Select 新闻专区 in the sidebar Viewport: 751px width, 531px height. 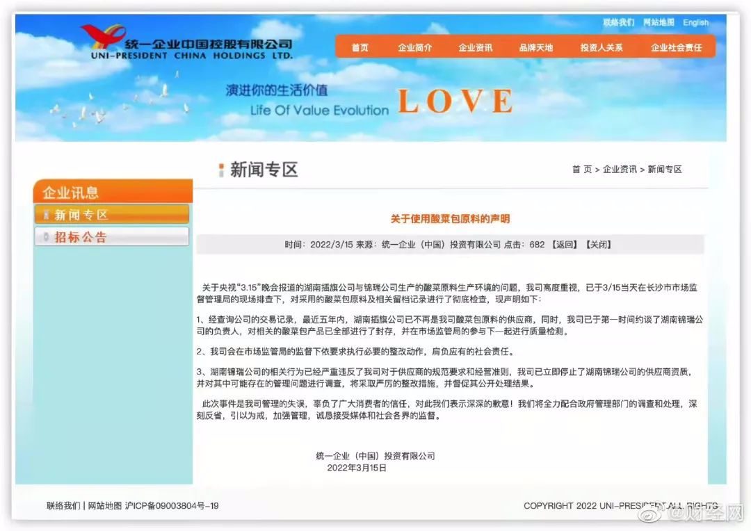tap(111, 215)
